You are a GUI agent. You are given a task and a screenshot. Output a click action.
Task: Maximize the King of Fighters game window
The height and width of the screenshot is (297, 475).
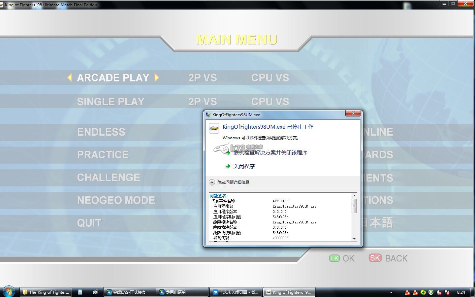tap(453, 3)
